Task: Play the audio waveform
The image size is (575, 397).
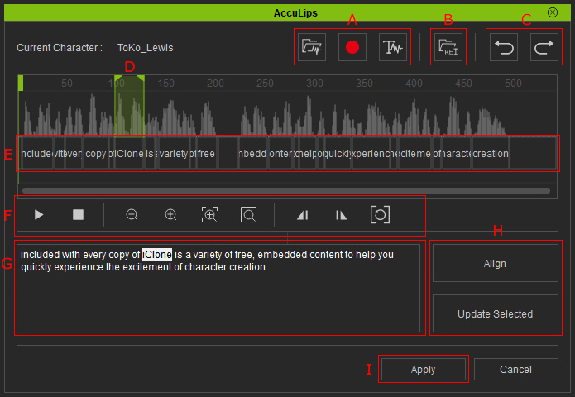Action: pos(39,214)
